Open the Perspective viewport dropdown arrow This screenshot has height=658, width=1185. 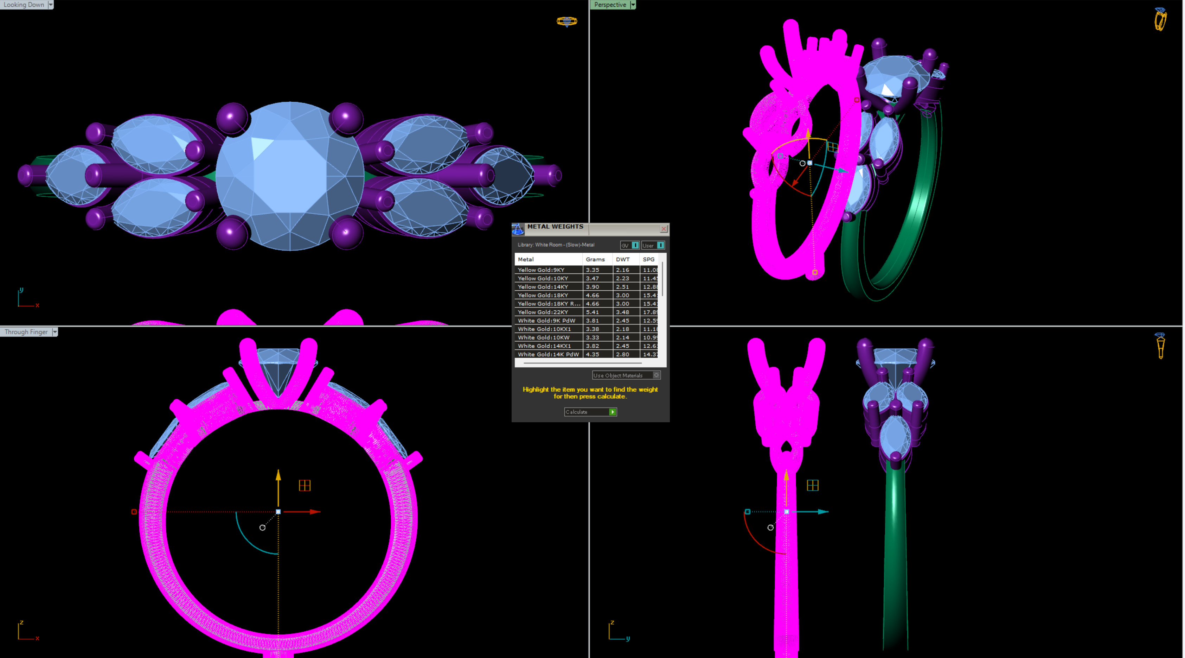(633, 5)
